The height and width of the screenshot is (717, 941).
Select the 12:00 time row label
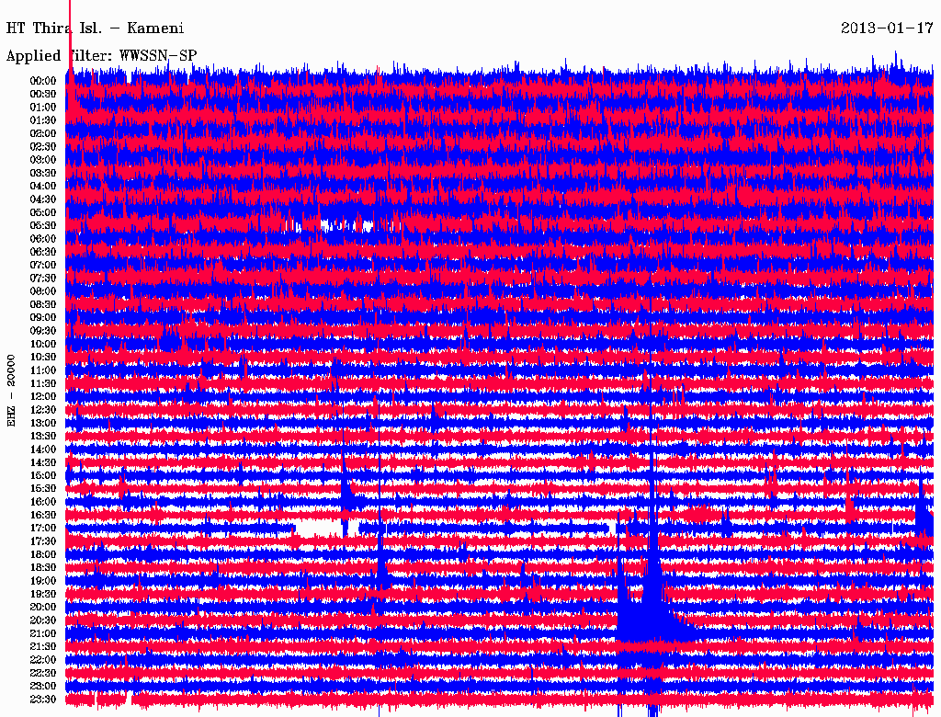[43, 396]
